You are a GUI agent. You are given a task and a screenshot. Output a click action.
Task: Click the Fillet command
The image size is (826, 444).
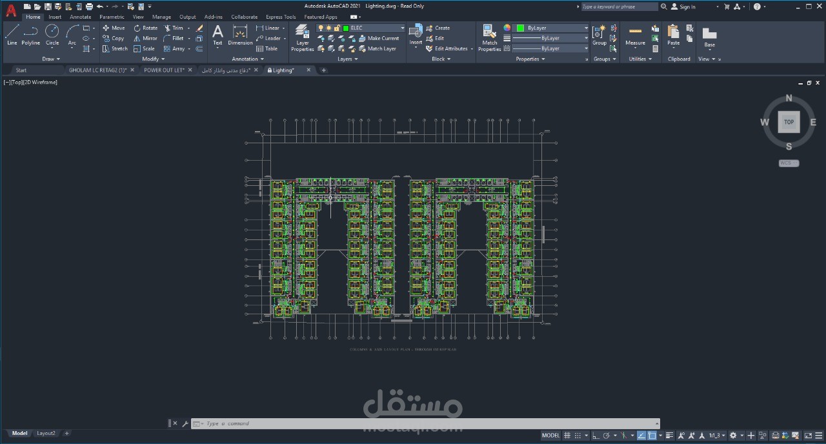click(x=174, y=38)
